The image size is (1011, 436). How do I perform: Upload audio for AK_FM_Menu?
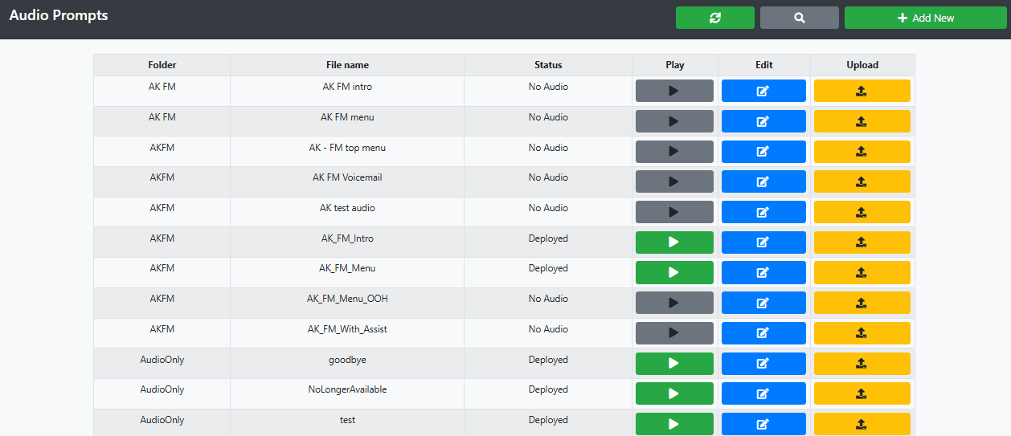pyautogui.click(x=862, y=272)
